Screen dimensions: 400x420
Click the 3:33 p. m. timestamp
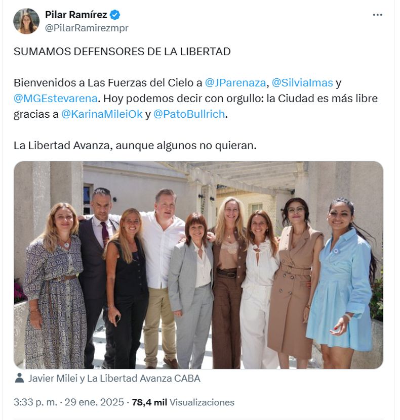tap(35, 402)
